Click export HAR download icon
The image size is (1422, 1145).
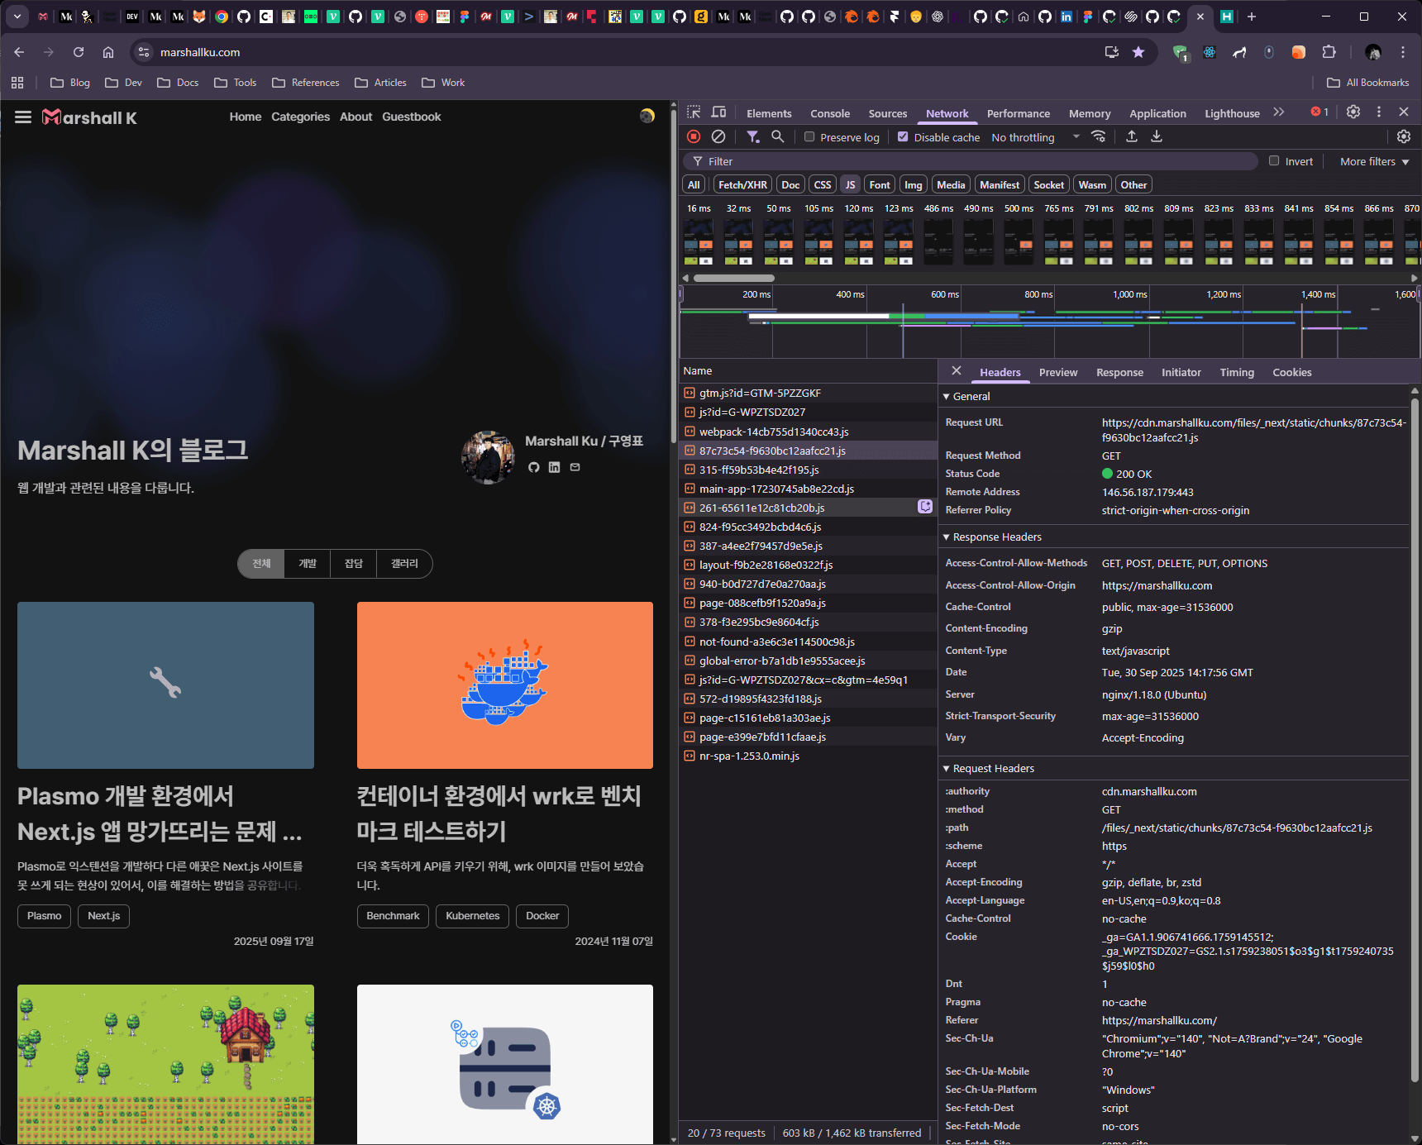(1157, 137)
